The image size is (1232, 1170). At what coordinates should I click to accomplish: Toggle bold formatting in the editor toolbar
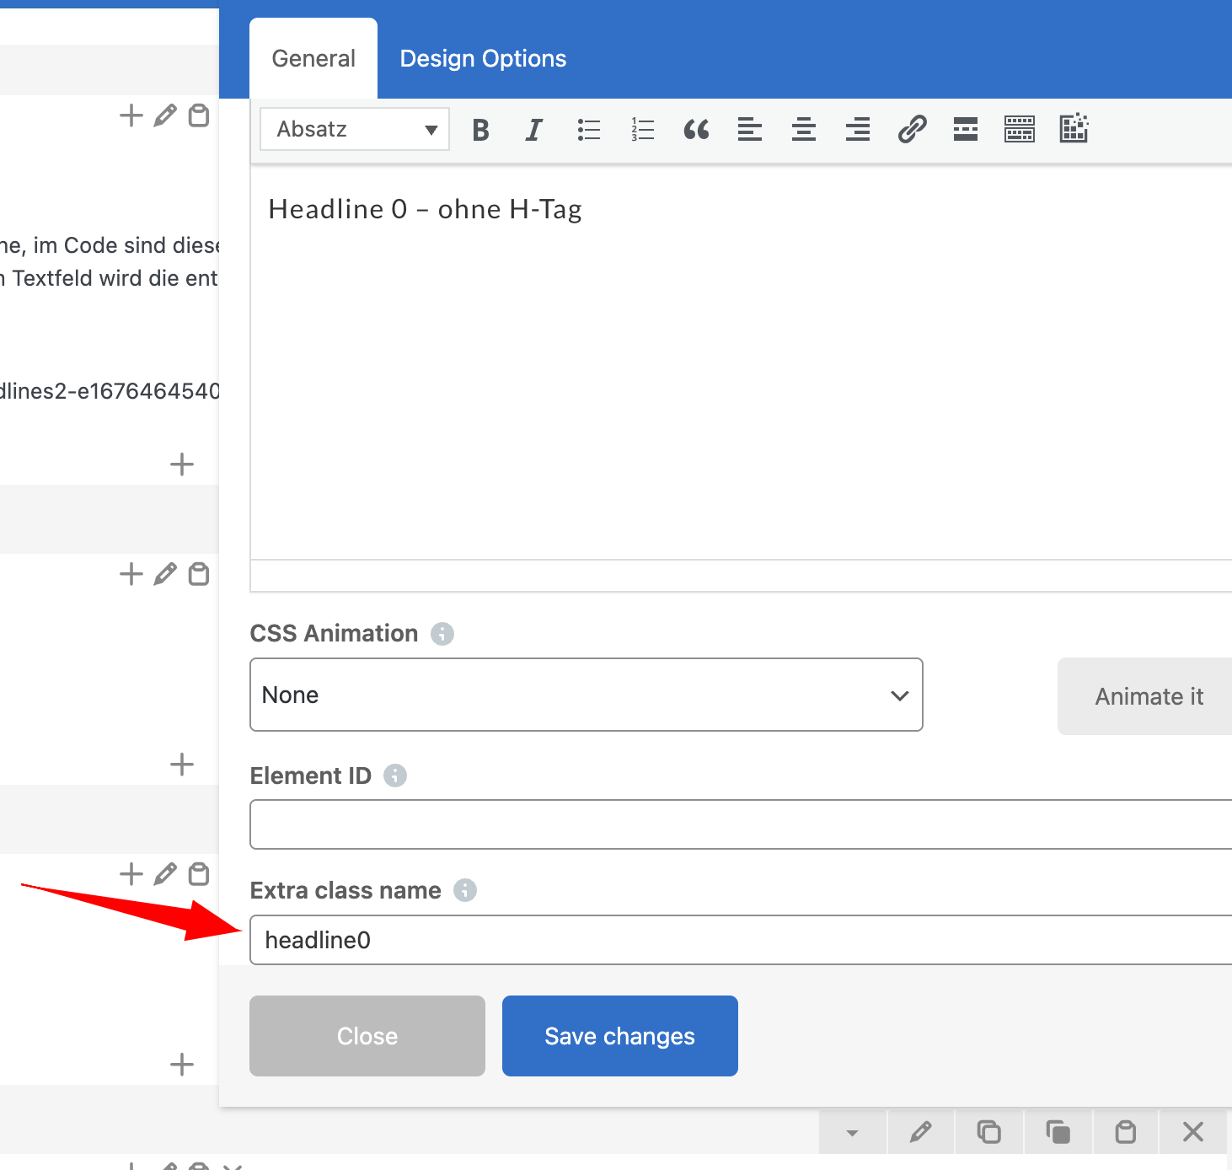tap(480, 130)
